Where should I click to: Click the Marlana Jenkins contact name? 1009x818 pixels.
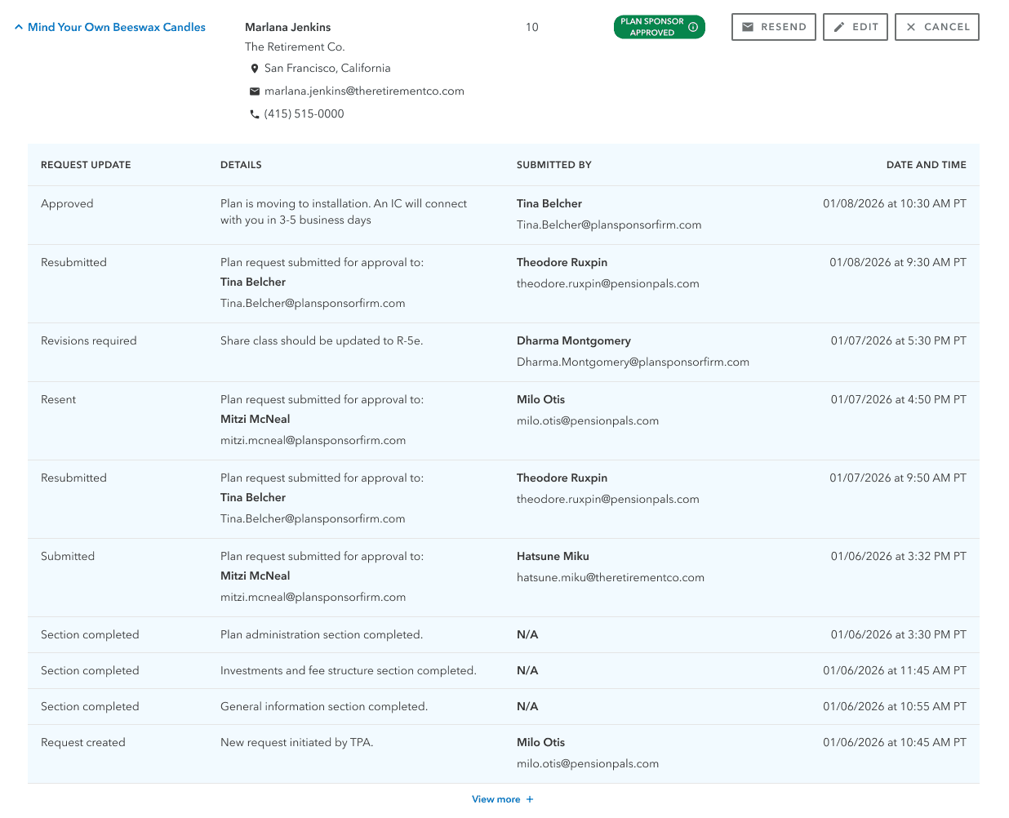click(288, 27)
